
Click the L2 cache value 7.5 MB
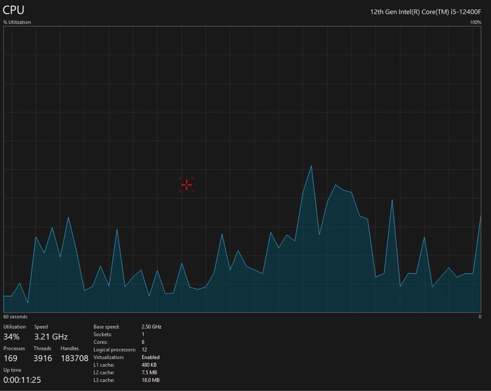pos(150,373)
